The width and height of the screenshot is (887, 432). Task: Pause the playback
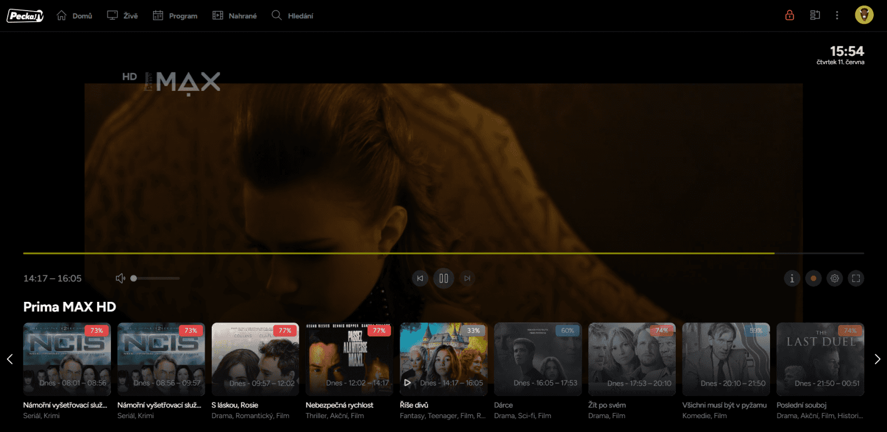pyautogui.click(x=443, y=278)
